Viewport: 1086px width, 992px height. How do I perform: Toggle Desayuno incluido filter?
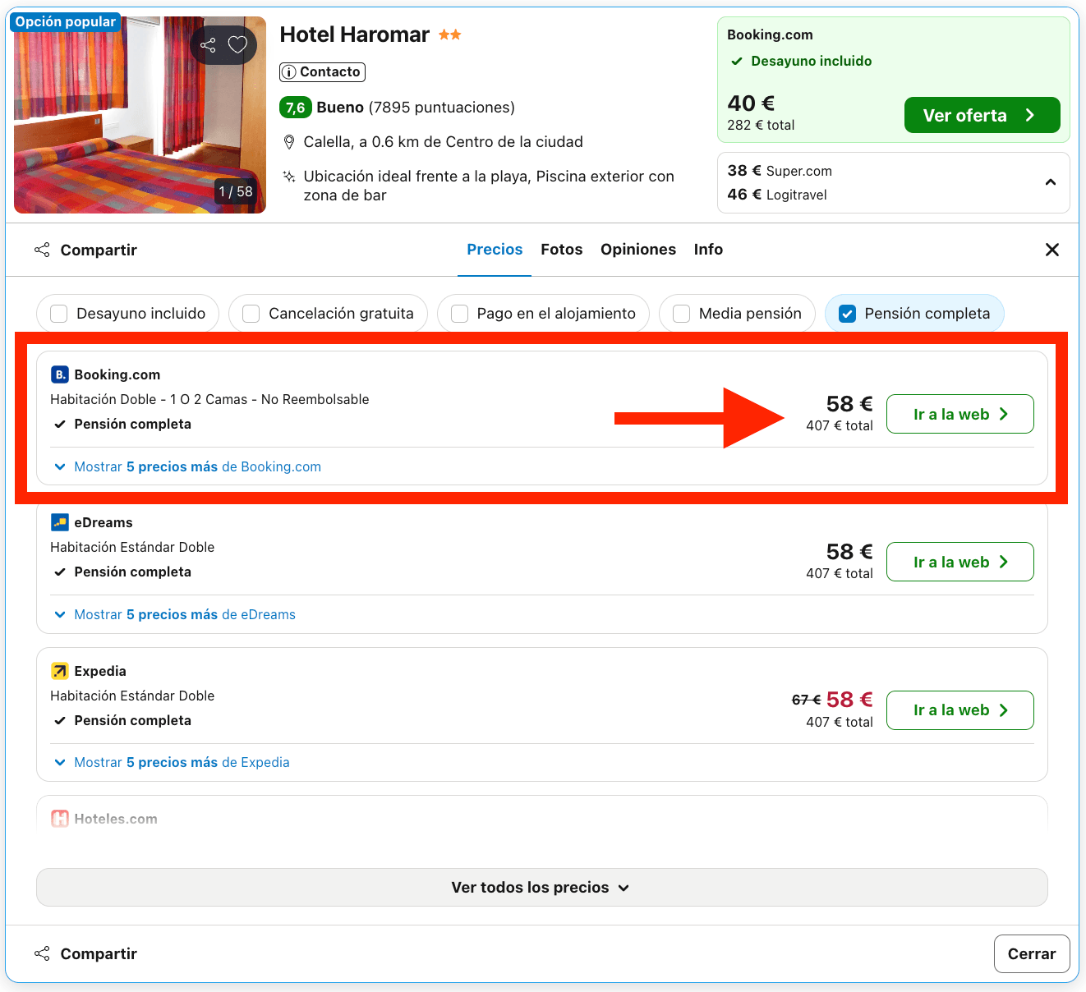click(x=127, y=314)
